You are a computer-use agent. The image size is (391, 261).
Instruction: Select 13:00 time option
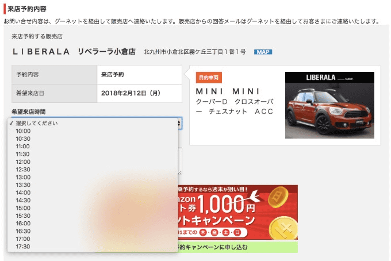[93, 177]
